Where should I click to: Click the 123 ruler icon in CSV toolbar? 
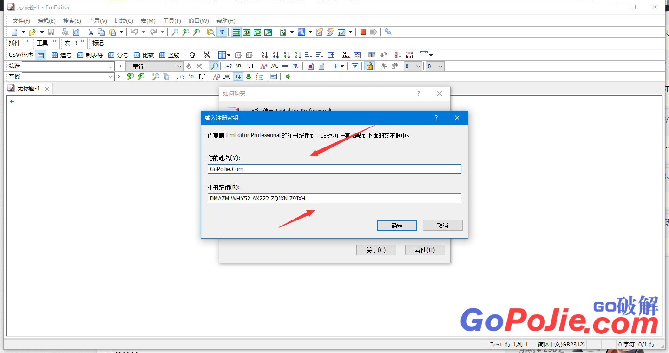[409, 55]
